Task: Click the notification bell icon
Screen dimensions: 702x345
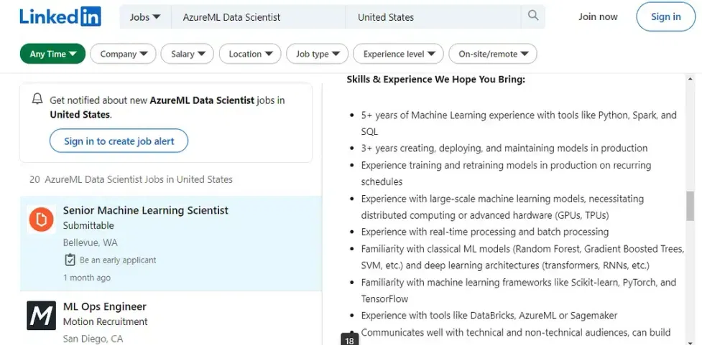Action: tap(37, 100)
